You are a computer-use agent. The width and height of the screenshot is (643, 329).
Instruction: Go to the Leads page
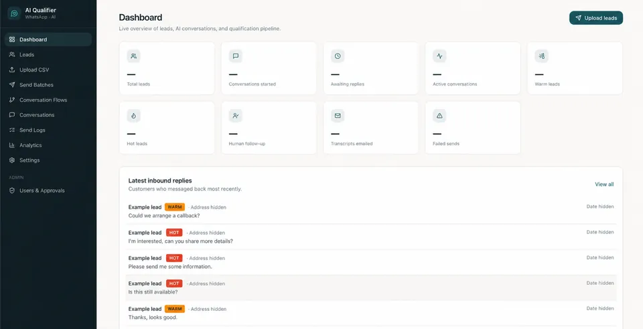tap(48, 54)
